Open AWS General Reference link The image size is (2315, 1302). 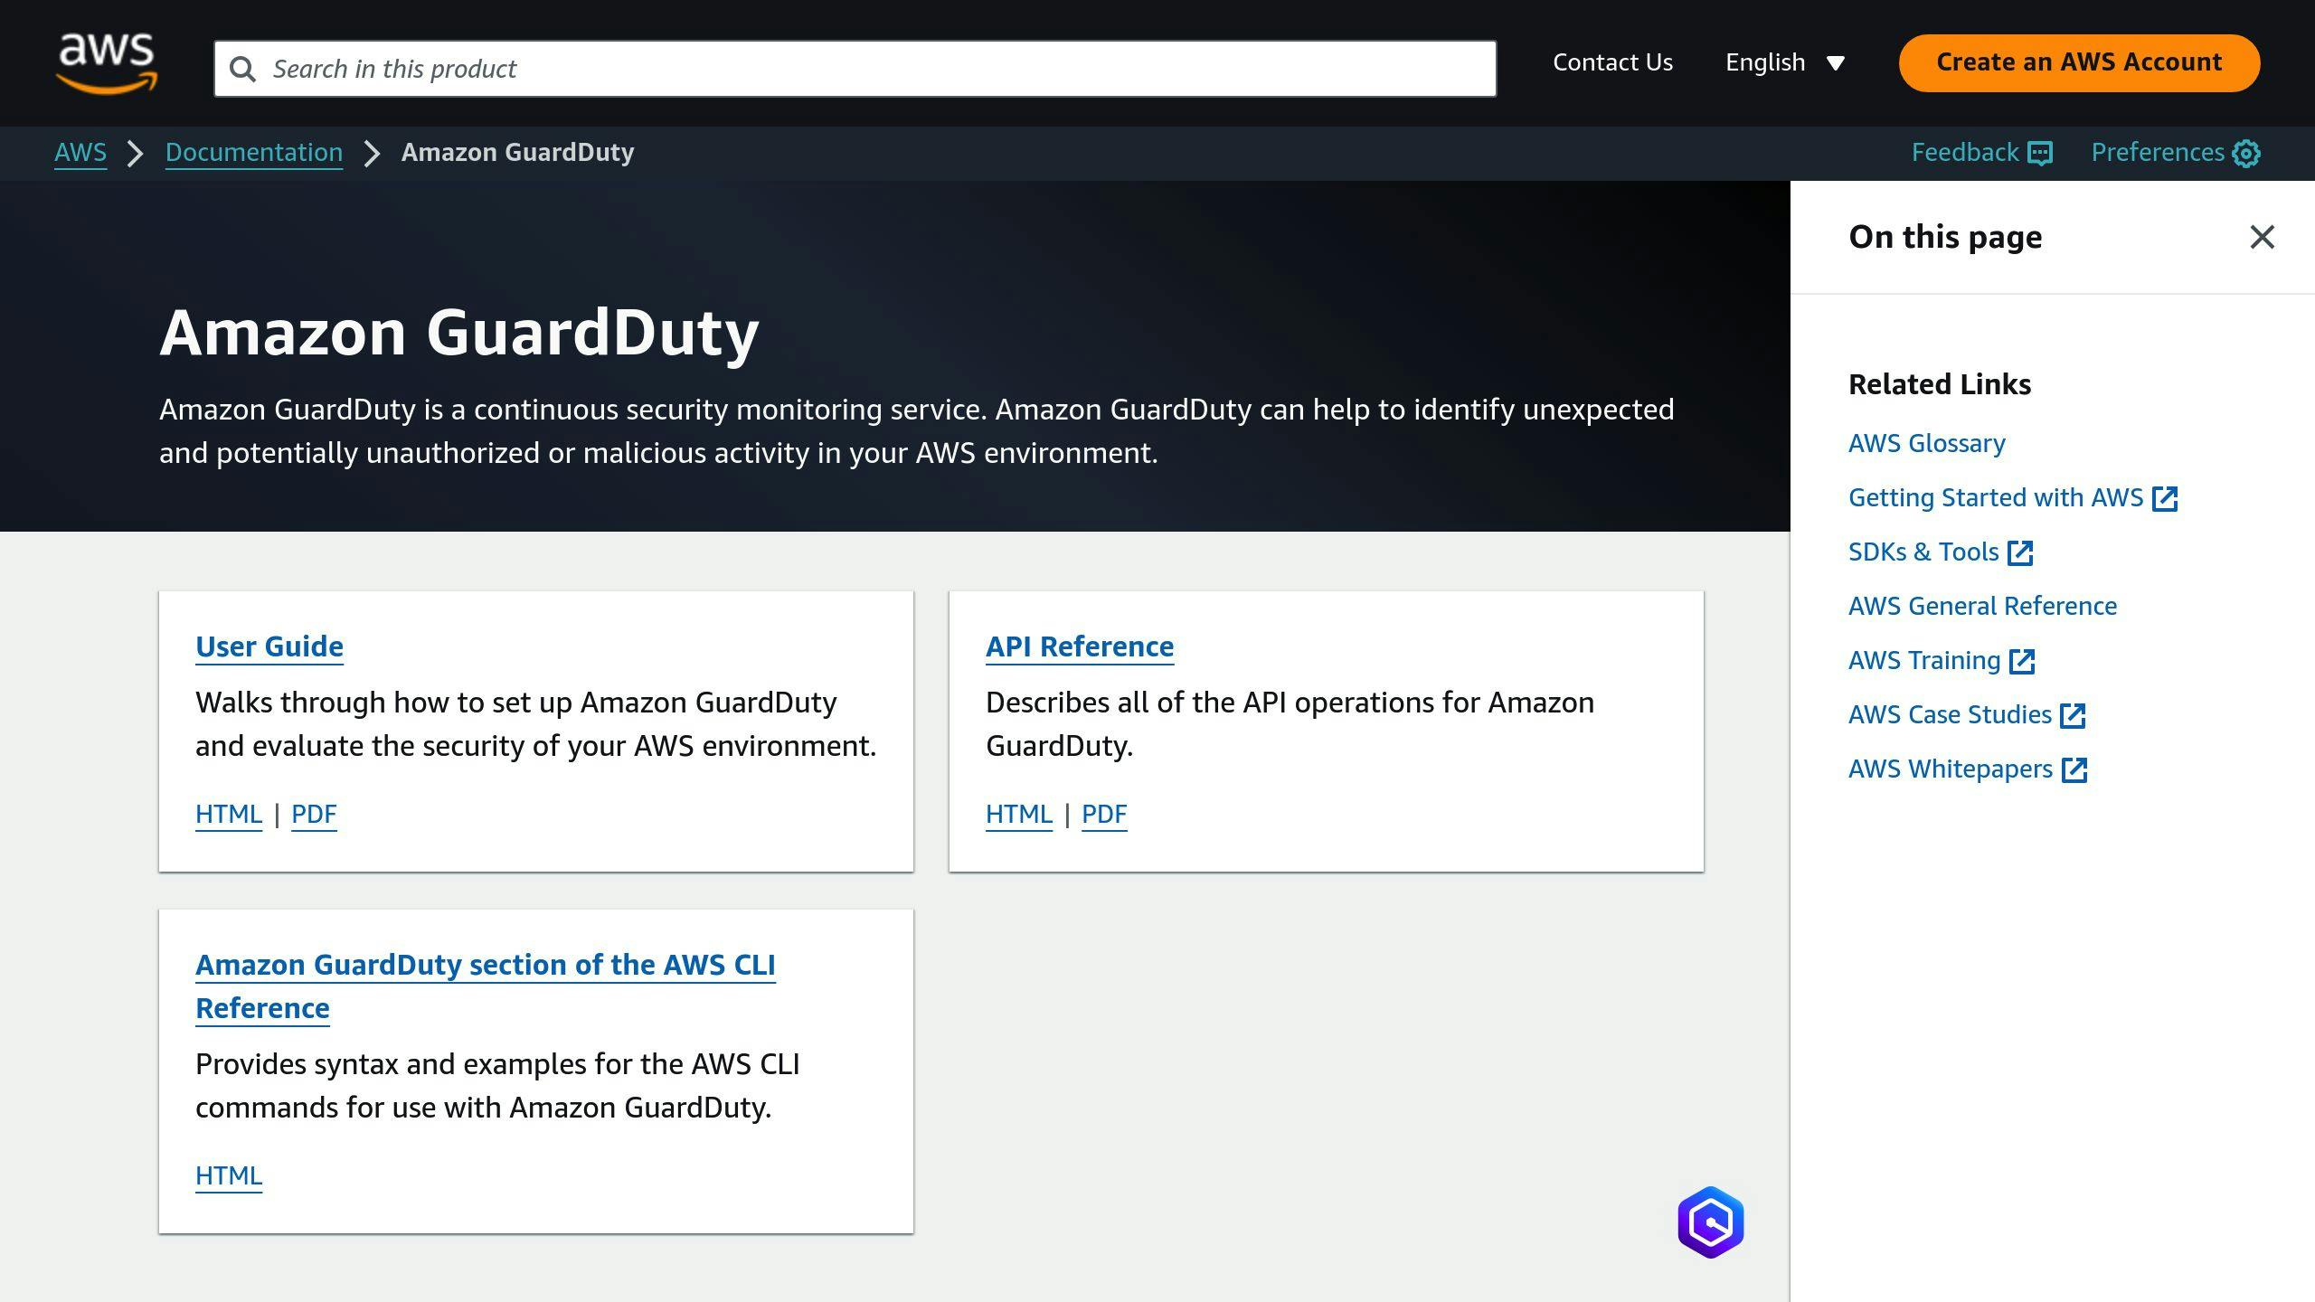pos(1982,606)
